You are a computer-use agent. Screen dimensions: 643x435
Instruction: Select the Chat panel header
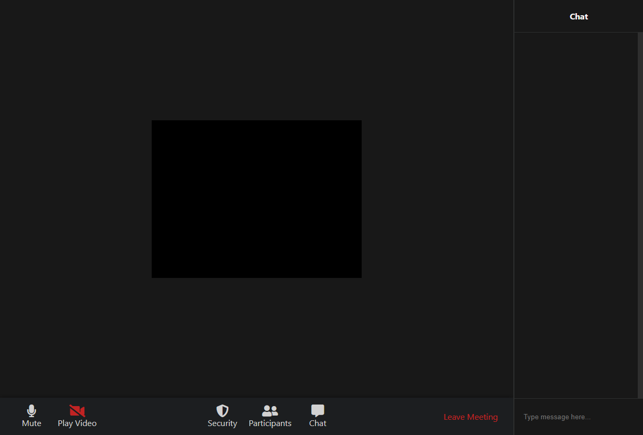coord(578,16)
